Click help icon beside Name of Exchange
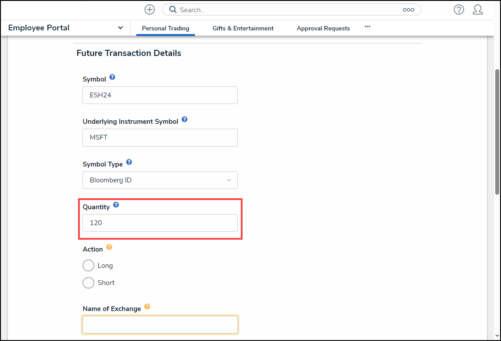The width and height of the screenshot is (501, 341). pyautogui.click(x=147, y=307)
